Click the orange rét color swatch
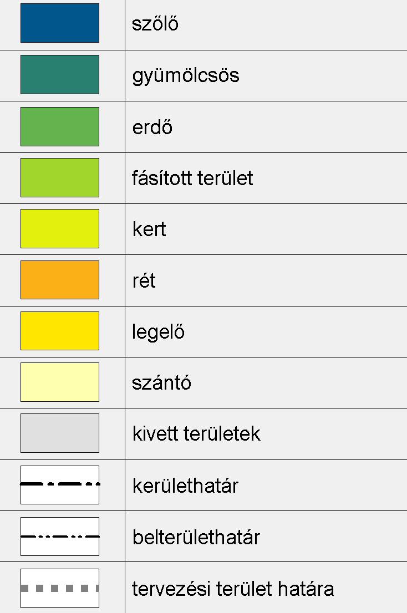407x613 pixels. click(60, 280)
